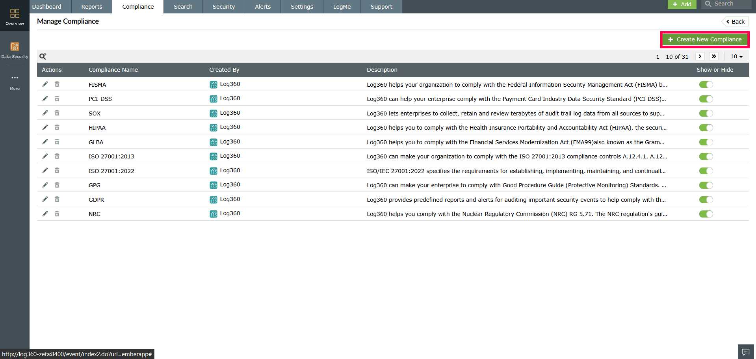The image size is (756, 359).
Task: Edit the GDPR compliance entry
Action: click(45, 199)
